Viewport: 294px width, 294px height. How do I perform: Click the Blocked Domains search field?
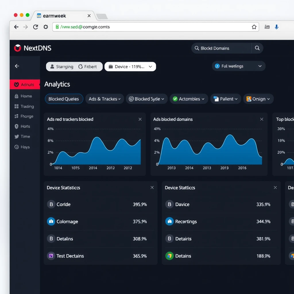pos(221,48)
